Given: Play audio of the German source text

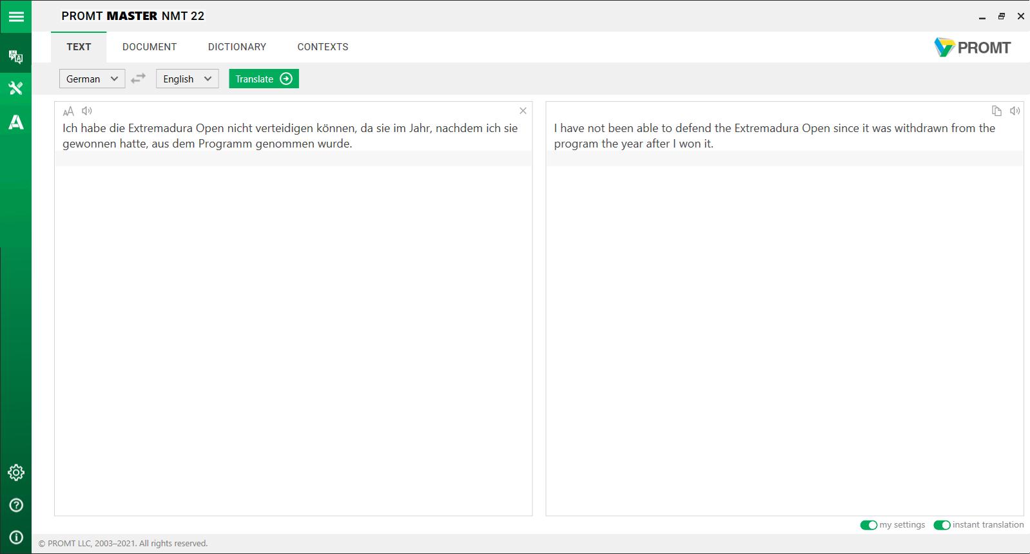Looking at the screenshot, I should [x=87, y=111].
